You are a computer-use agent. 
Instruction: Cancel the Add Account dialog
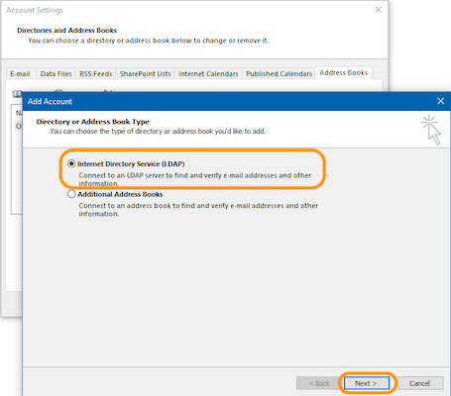click(x=420, y=383)
